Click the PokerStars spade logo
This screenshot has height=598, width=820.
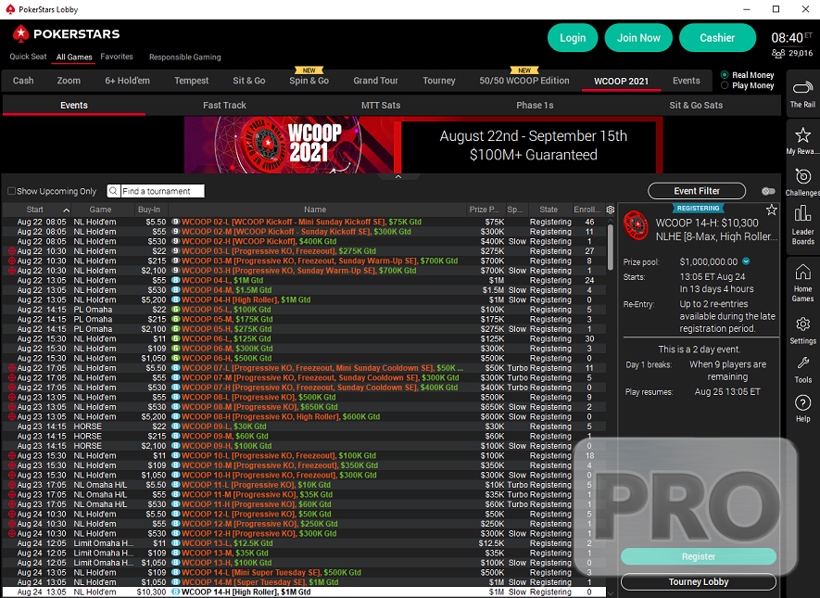(x=20, y=34)
